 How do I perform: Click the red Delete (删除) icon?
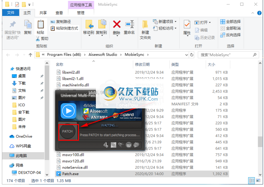(117, 24)
